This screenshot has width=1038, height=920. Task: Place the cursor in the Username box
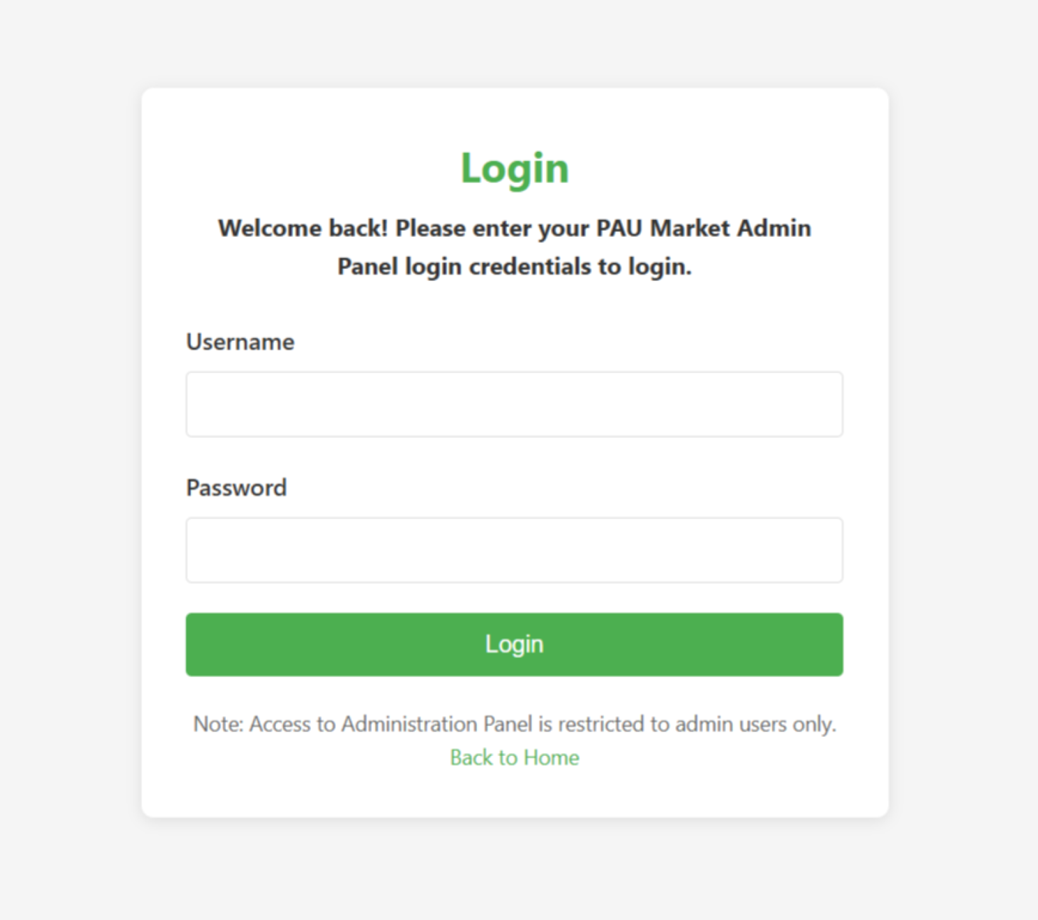pyautogui.click(x=514, y=404)
